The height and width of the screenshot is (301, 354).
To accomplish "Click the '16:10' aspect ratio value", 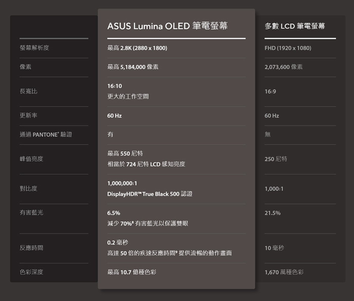I will (x=115, y=86).
